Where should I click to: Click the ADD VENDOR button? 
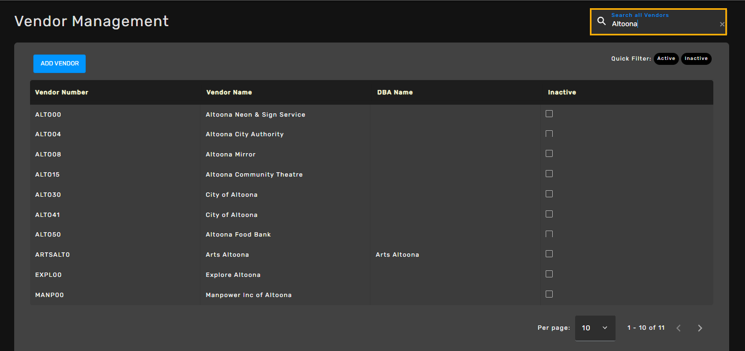pyautogui.click(x=60, y=64)
